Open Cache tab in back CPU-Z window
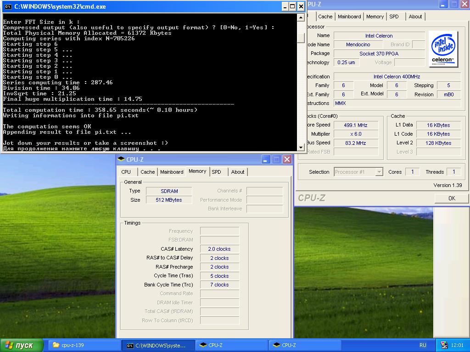 pos(325,16)
